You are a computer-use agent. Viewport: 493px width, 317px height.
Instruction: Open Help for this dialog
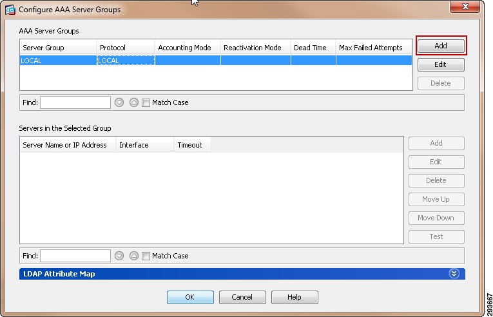point(295,297)
